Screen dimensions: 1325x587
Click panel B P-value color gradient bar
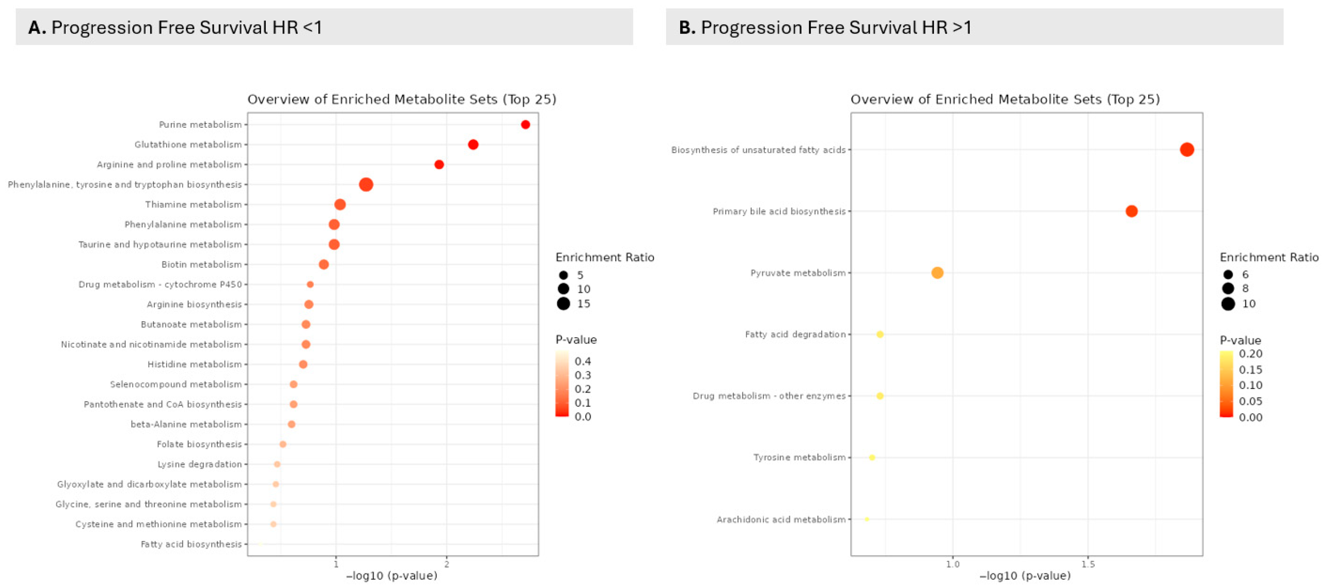1226,384
